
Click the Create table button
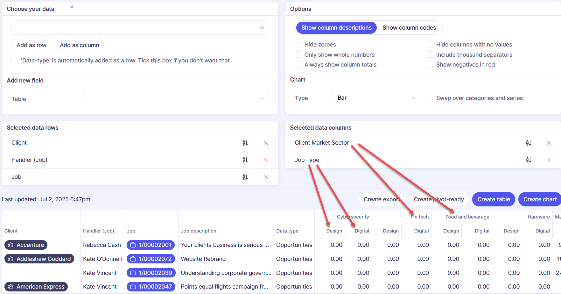tap(493, 199)
